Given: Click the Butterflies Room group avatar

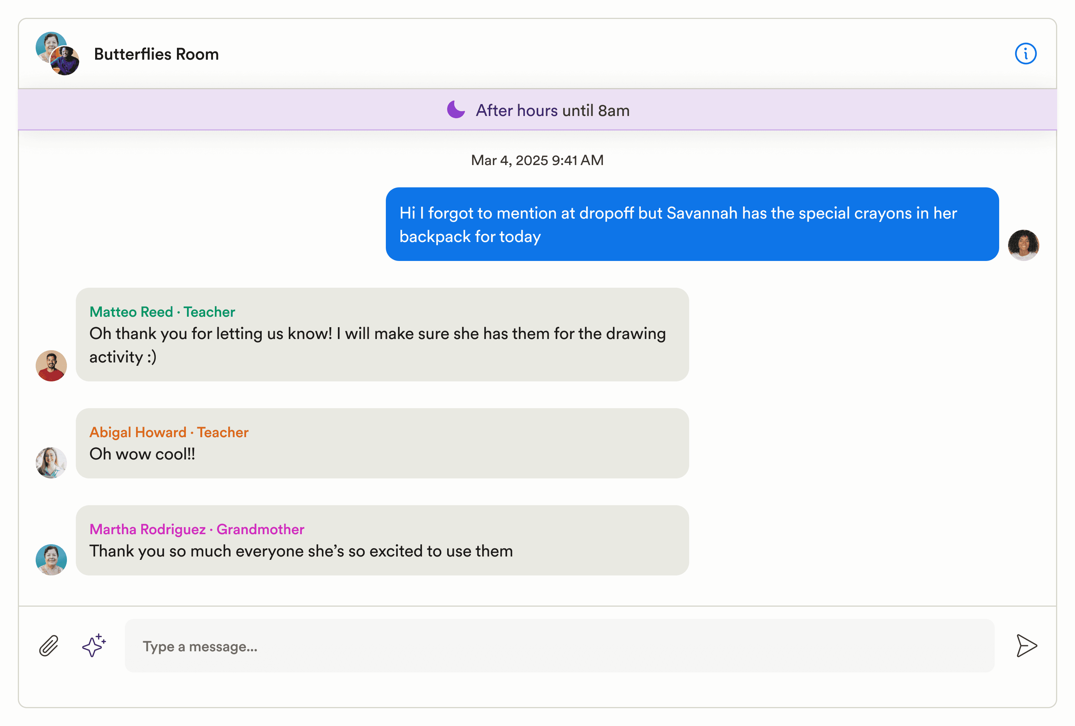Looking at the screenshot, I should (57, 54).
